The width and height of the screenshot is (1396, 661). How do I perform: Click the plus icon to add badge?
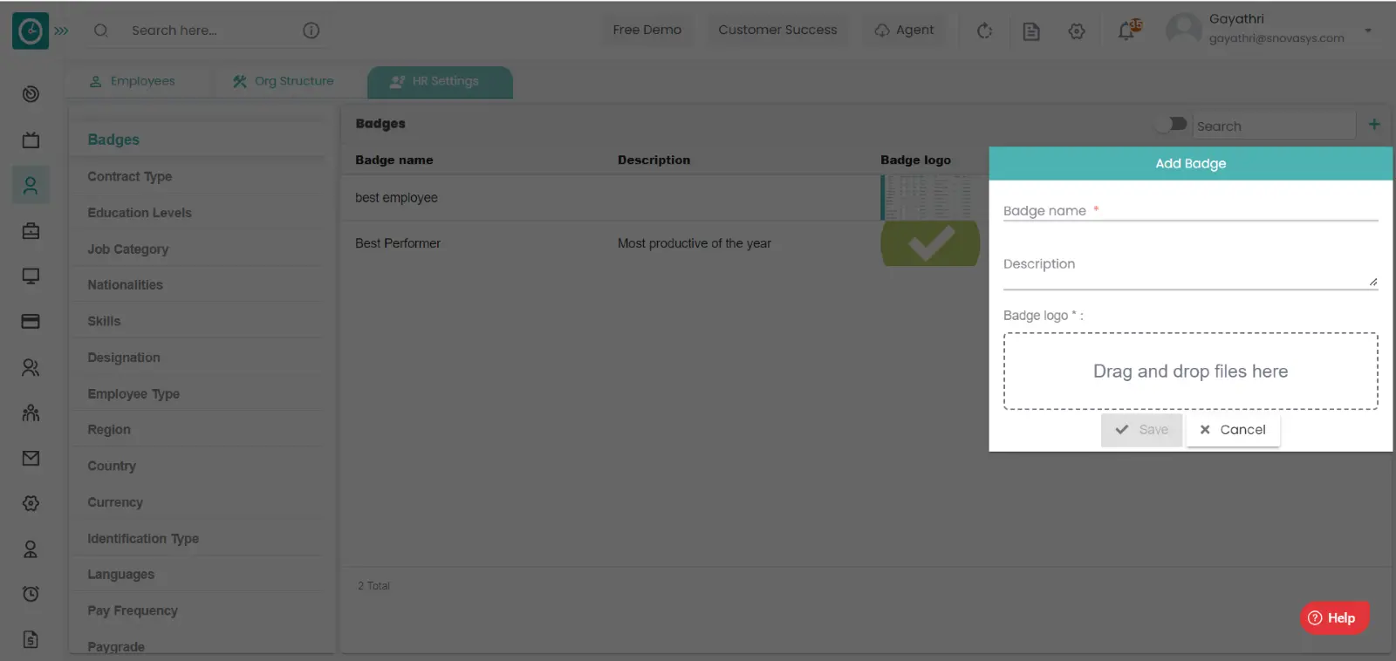point(1374,125)
